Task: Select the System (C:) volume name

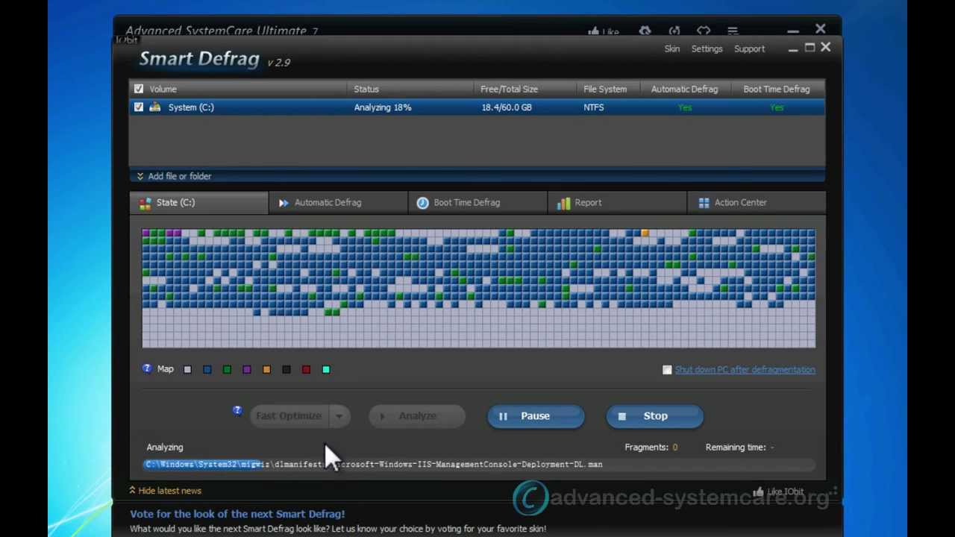Action: tap(191, 107)
